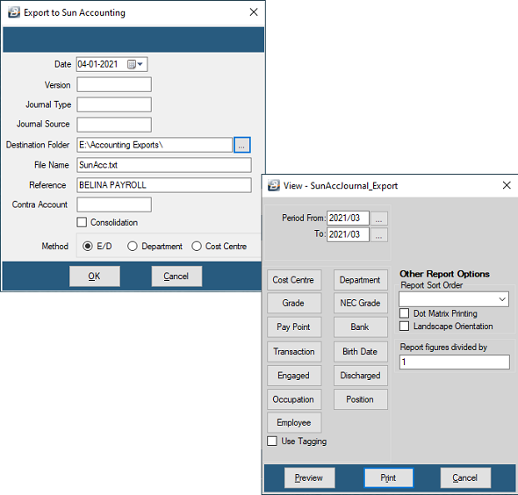
Task: Close the Export to Sun Accounting dialog
Action: click(254, 12)
